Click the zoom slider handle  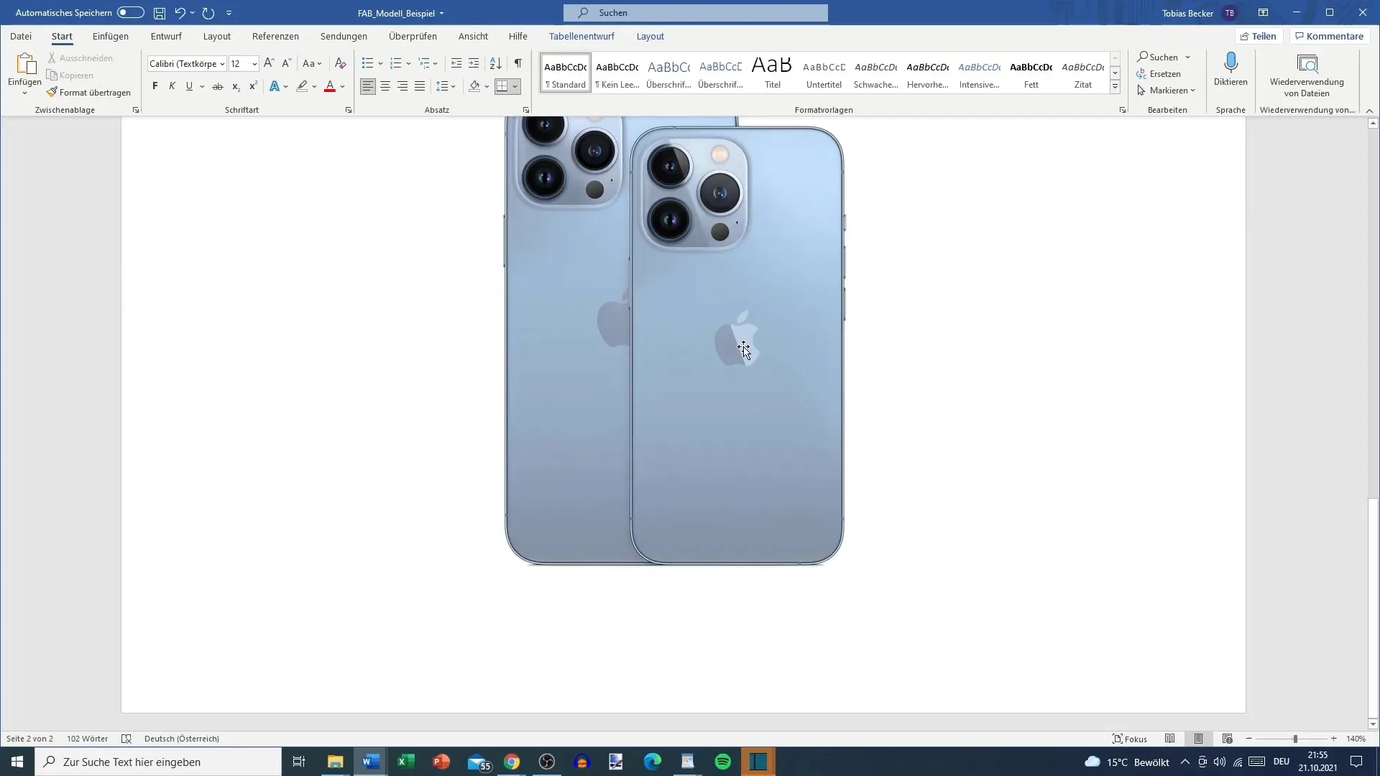click(x=1295, y=739)
